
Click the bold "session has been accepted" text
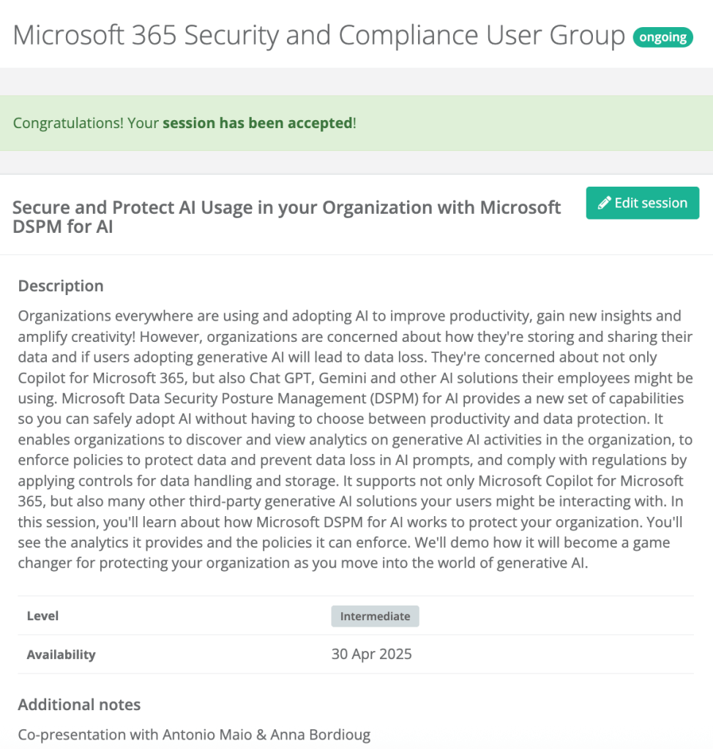click(x=258, y=123)
